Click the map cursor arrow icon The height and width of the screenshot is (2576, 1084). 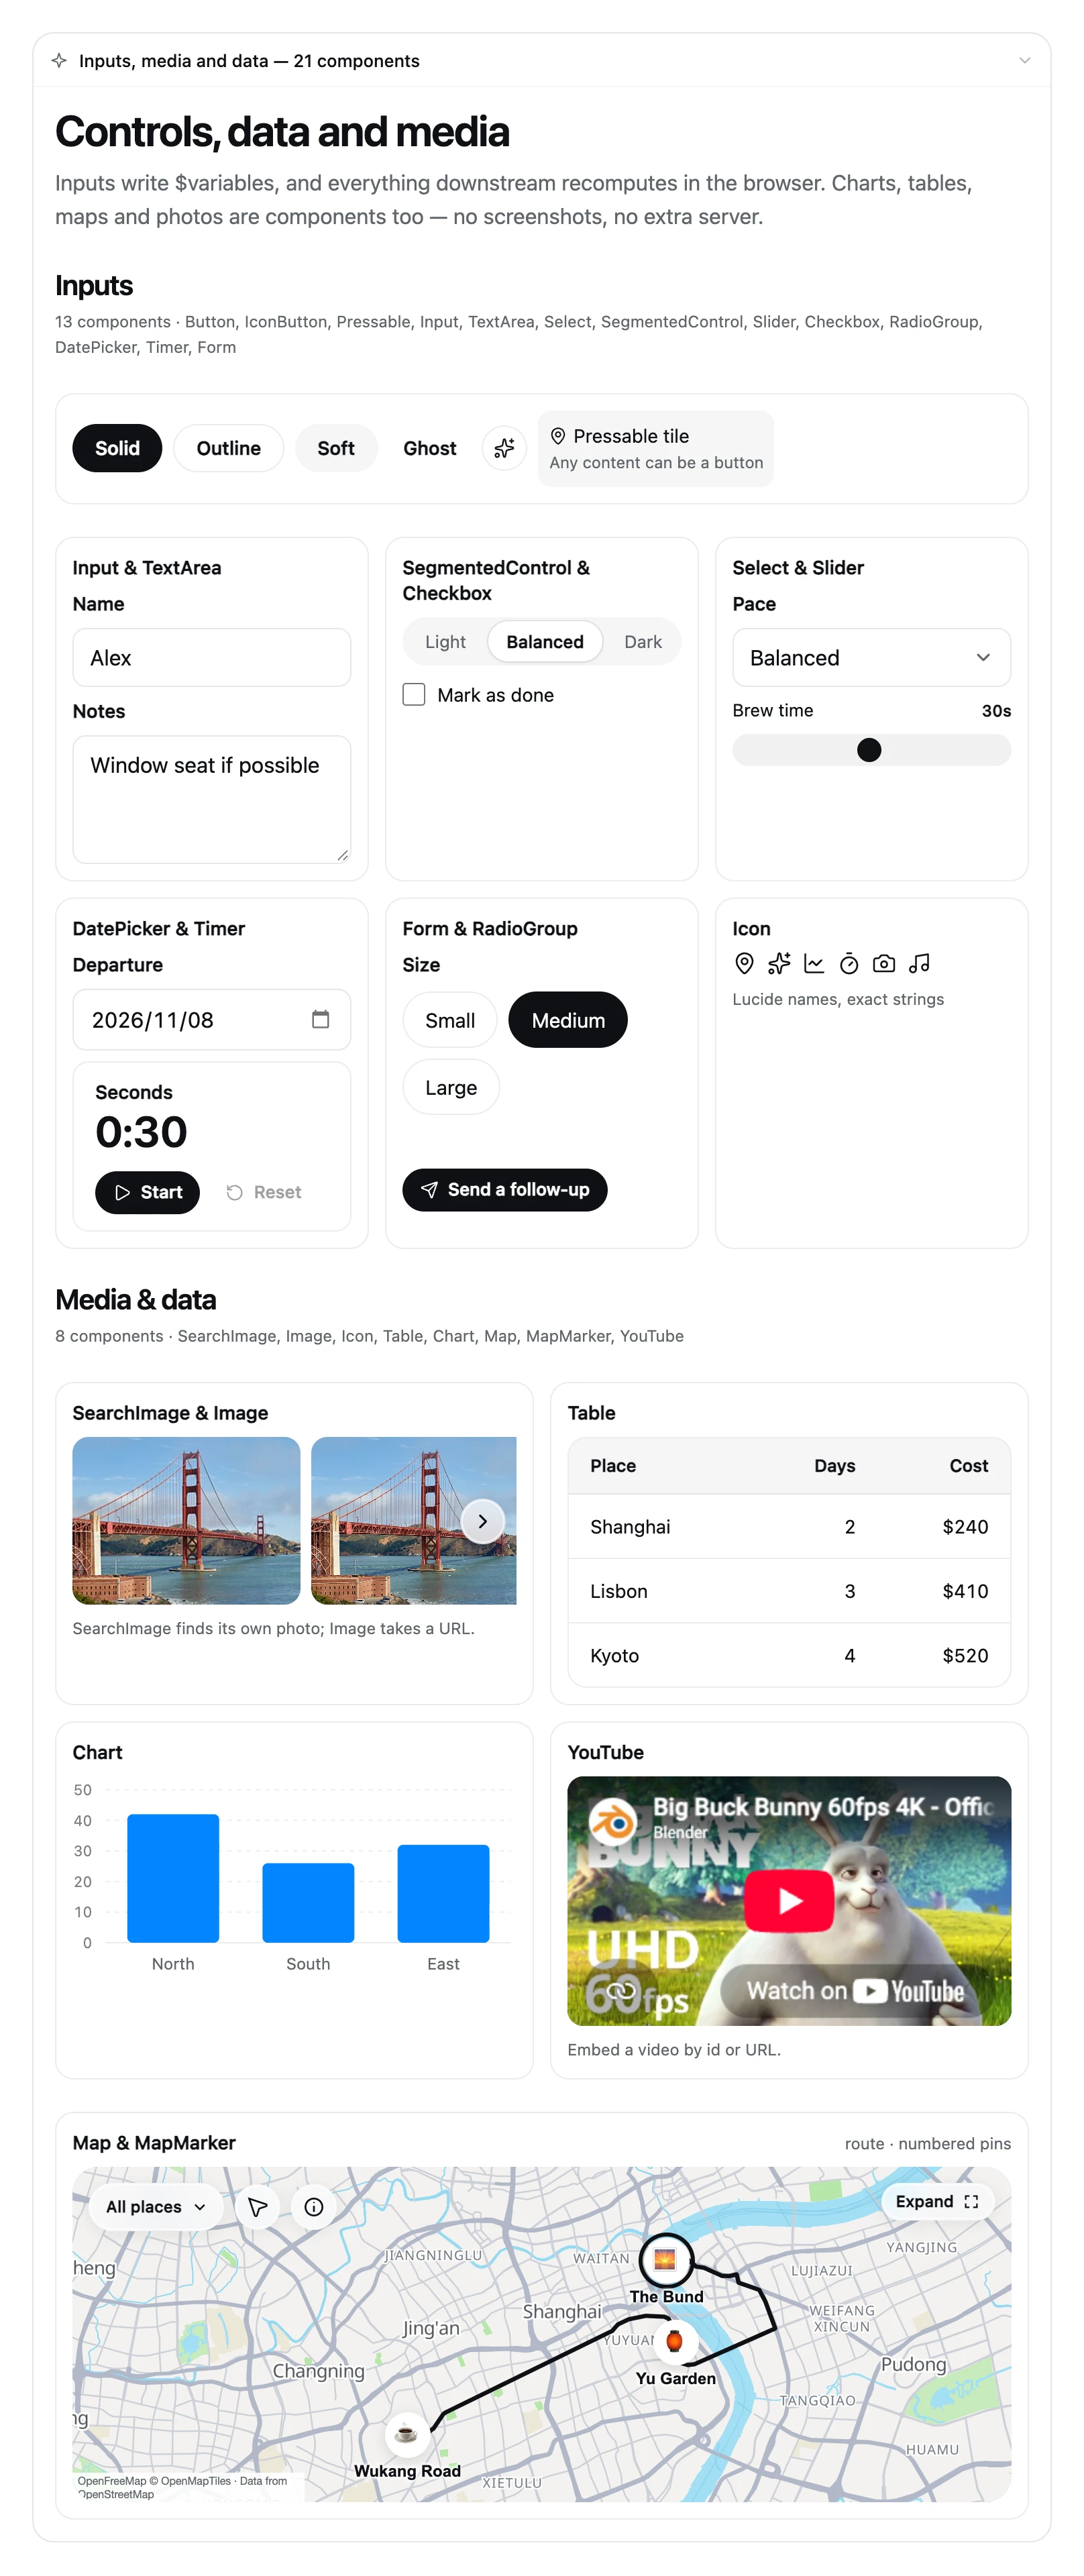click(258, 2207)
